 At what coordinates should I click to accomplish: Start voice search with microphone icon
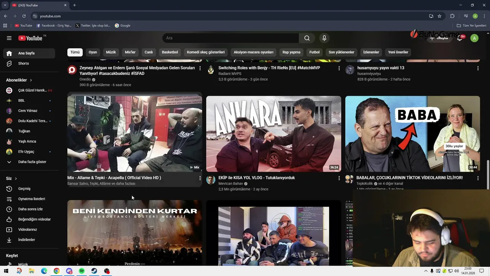324,38
